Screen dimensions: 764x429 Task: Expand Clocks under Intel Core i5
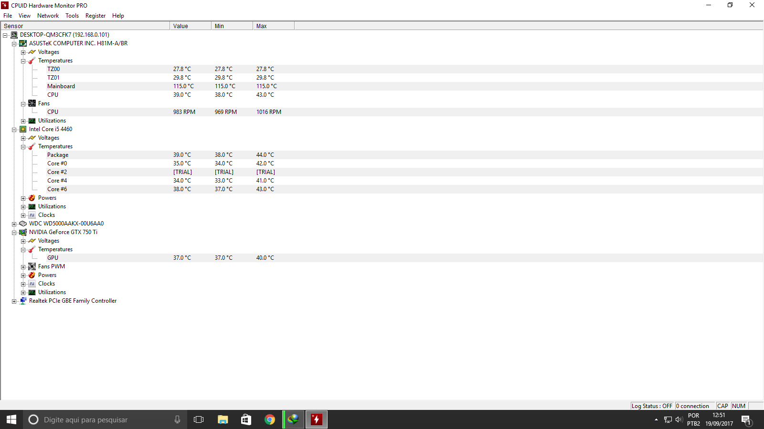(23, 215)
